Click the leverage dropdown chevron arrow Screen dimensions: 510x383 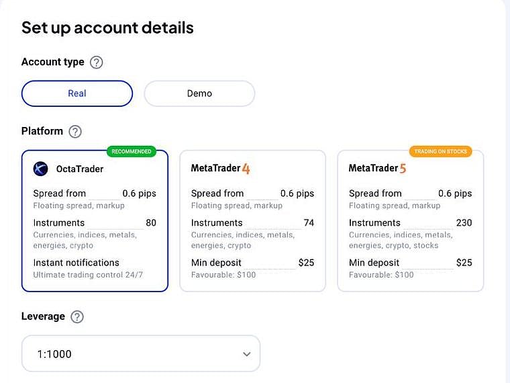tap(247, 354)
